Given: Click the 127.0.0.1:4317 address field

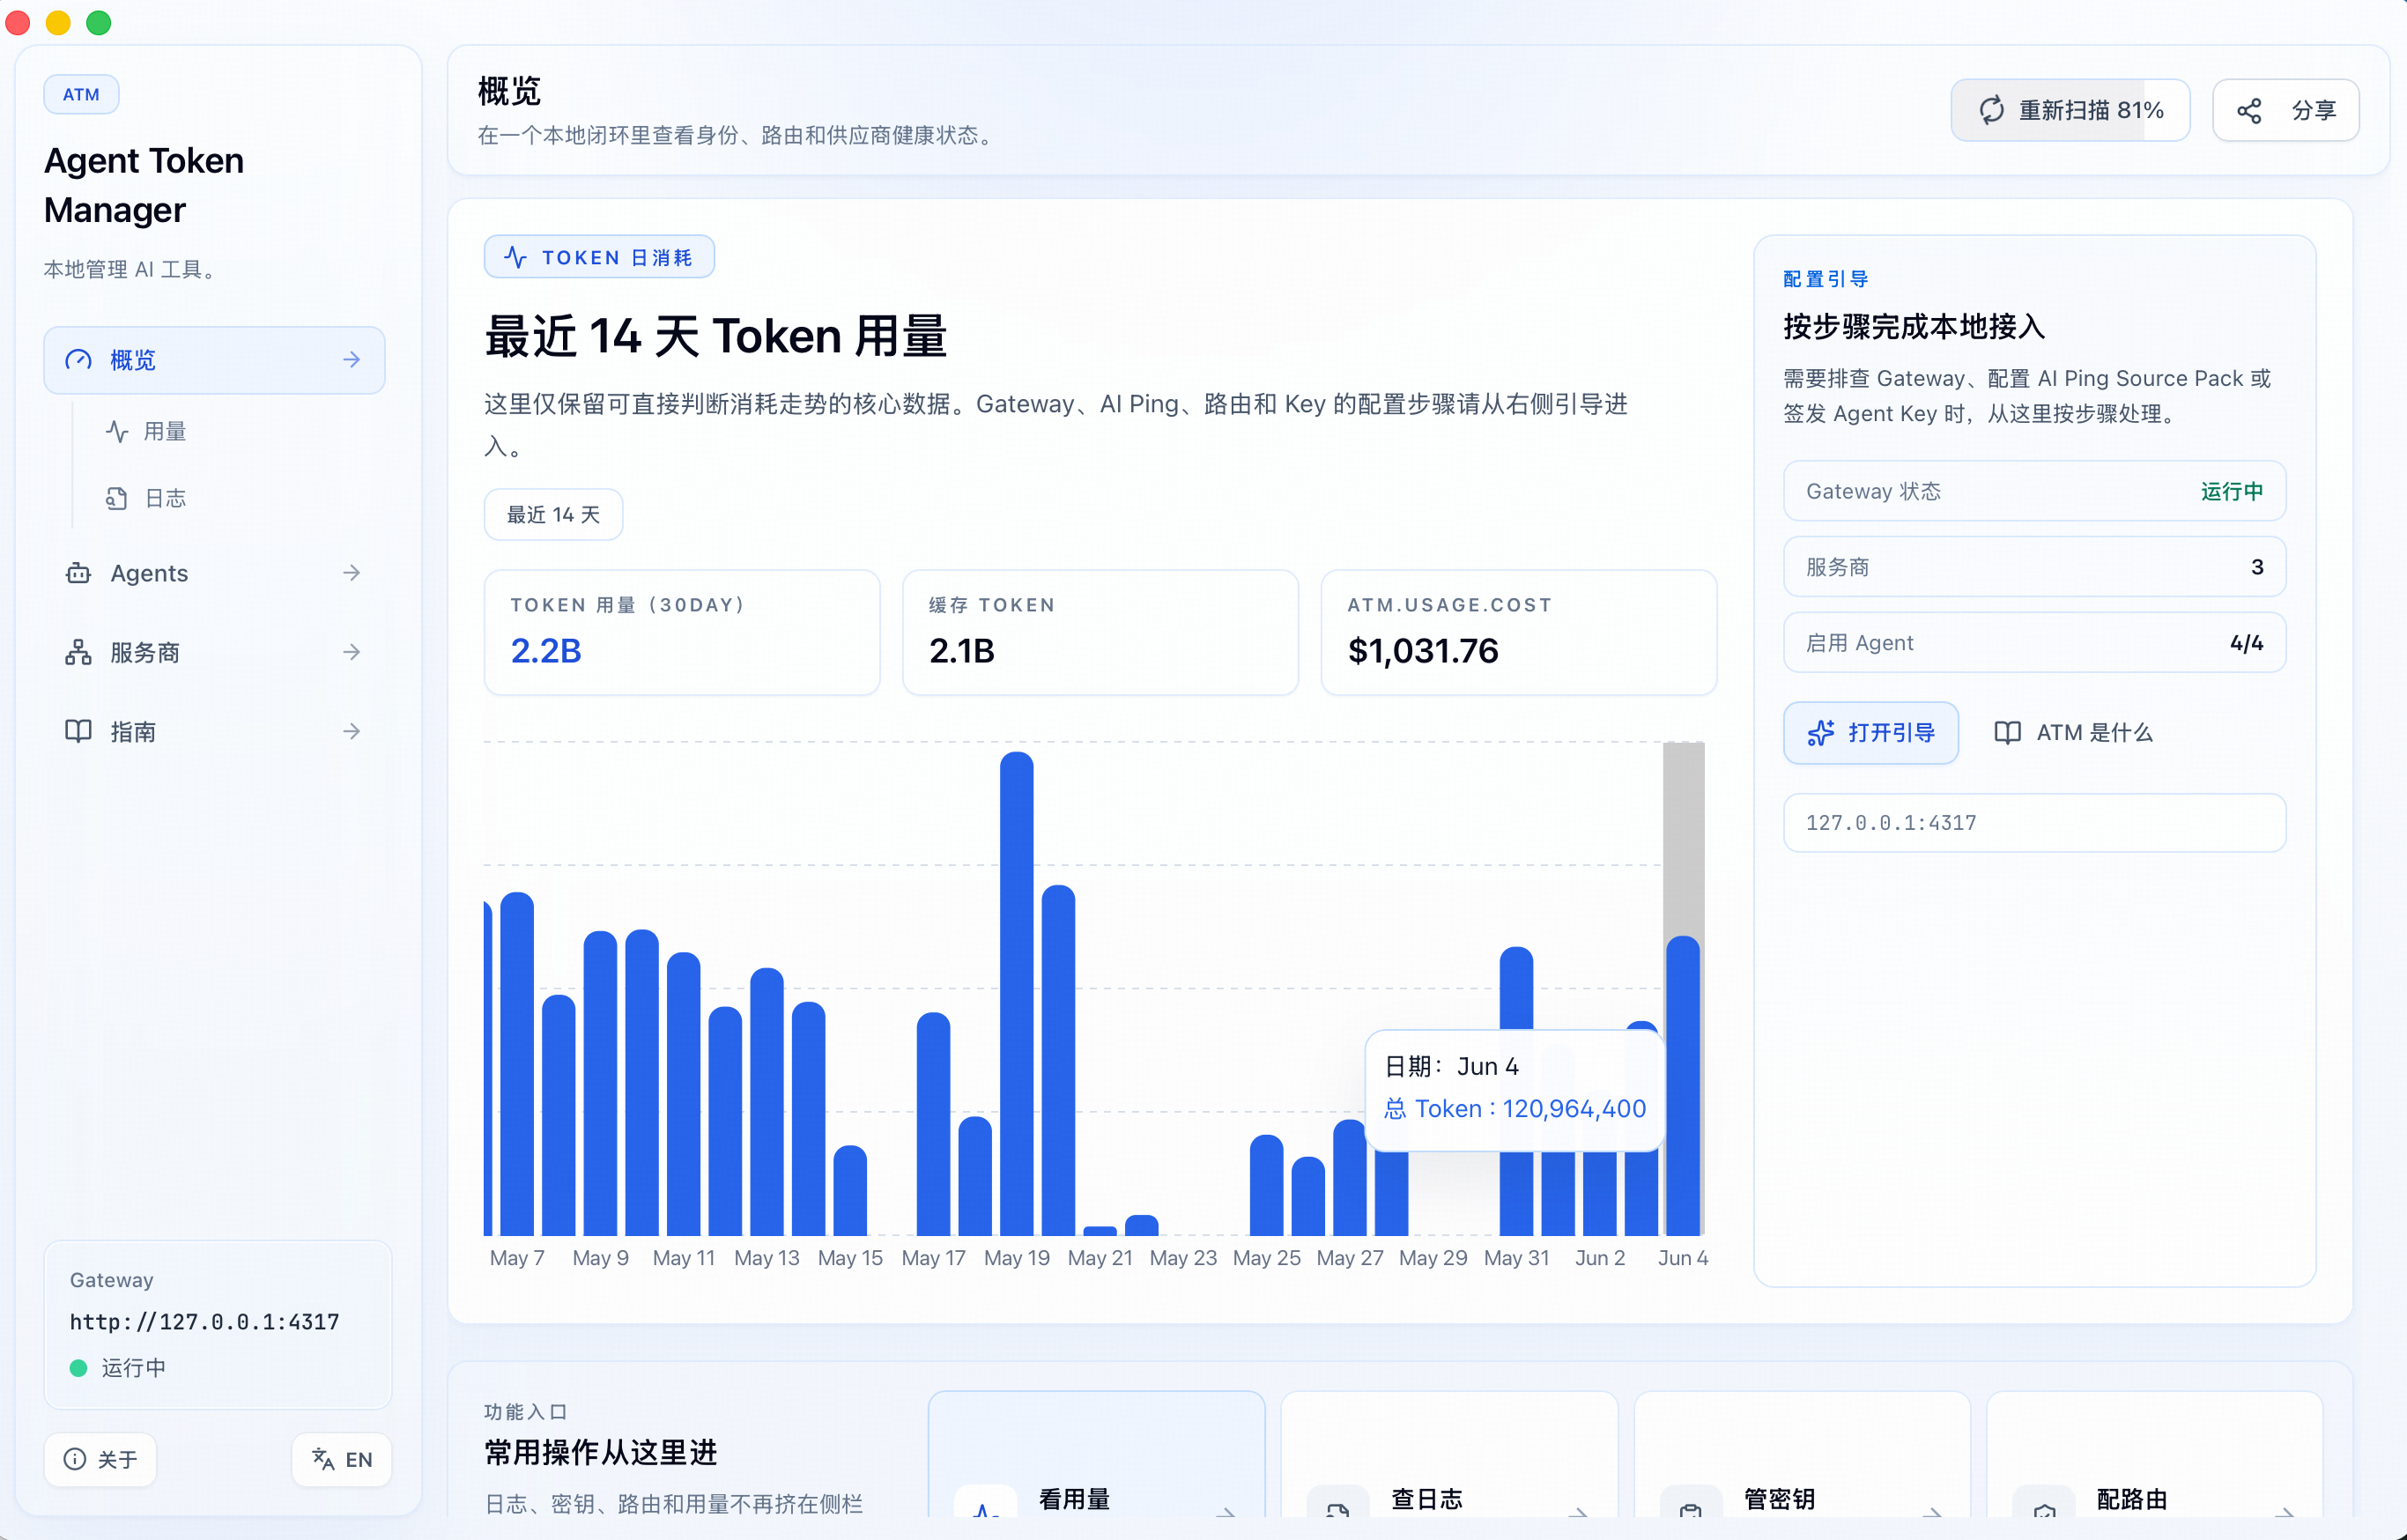Looking at the screenshot, I should (x=2034, y=823).
